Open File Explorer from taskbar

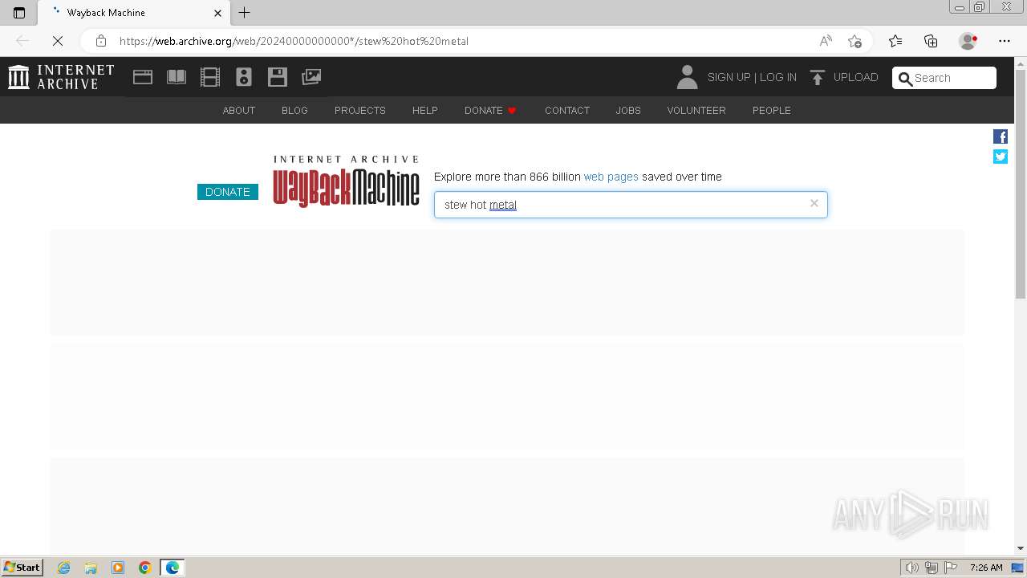[91, 568]
